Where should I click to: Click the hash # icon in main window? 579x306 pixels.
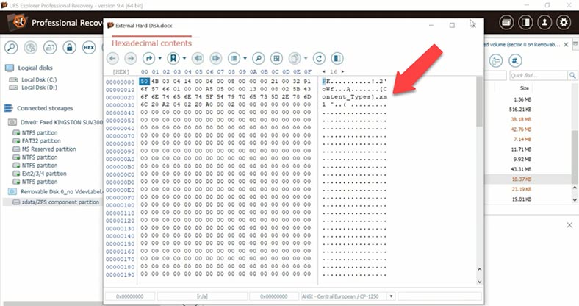(x=515, y=60)
